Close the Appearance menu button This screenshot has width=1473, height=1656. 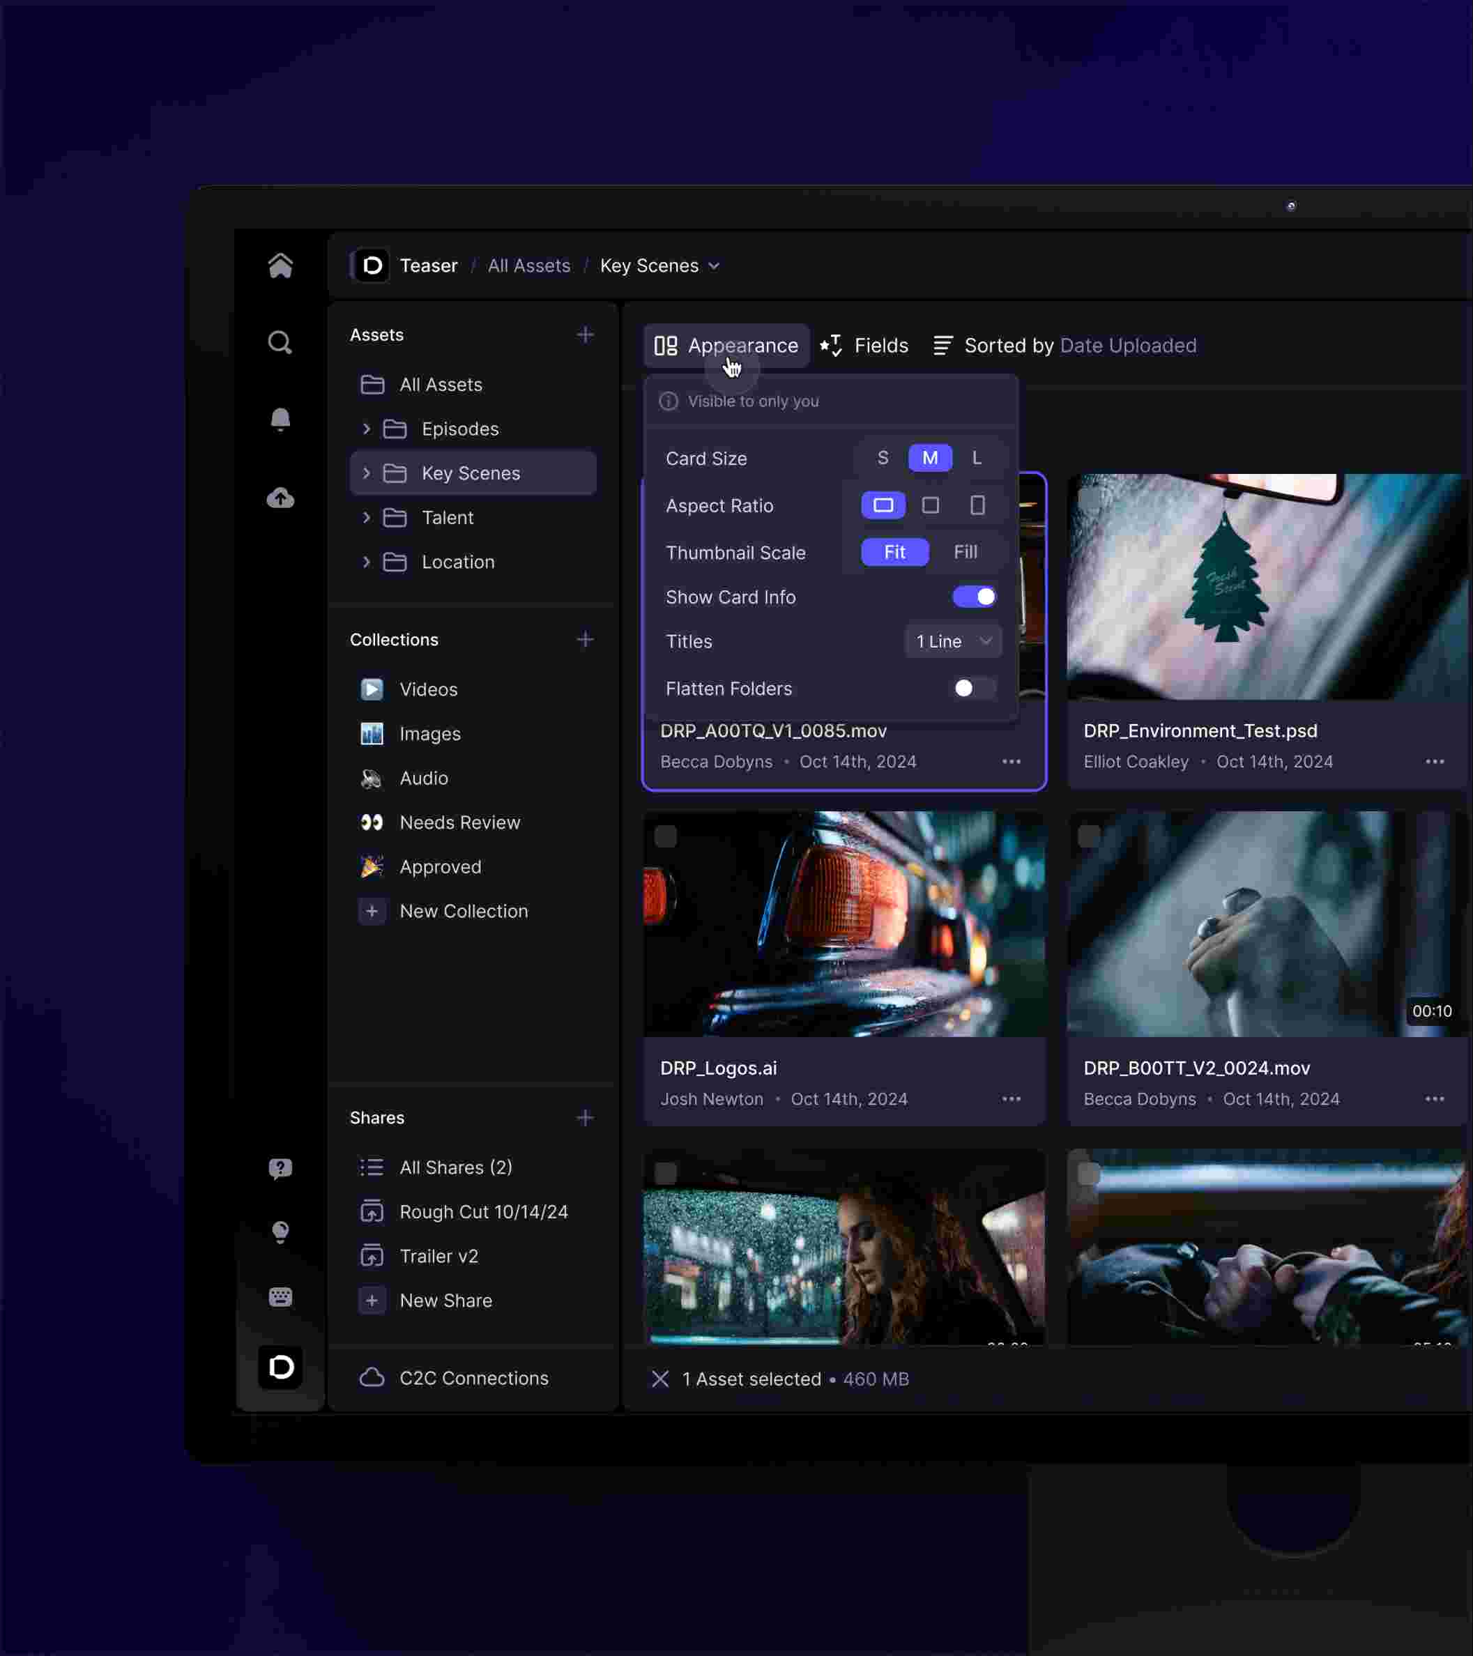click(727, 346)
